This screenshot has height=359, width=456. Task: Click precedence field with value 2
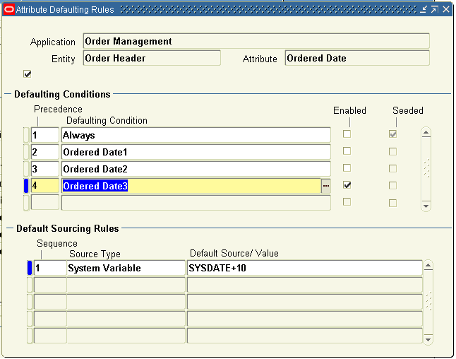(x=45, y=152)
